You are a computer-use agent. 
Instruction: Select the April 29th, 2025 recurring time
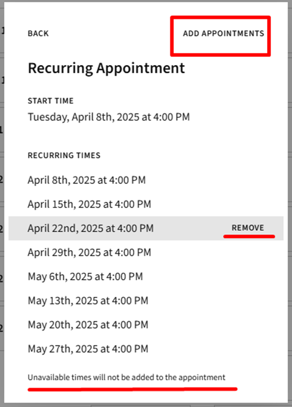(89, 252)
